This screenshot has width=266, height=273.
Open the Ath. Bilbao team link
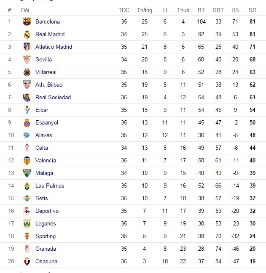point(49,85)
